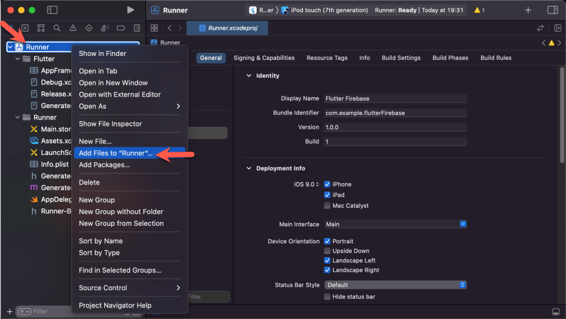Toggle the left navigator sidebar
This screenshot has width=566, height=319.
52,10
